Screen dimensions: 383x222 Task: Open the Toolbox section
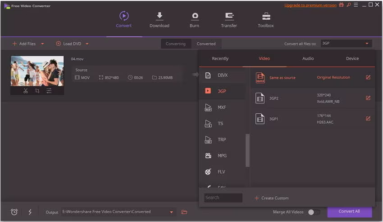[x=266, y=20]
